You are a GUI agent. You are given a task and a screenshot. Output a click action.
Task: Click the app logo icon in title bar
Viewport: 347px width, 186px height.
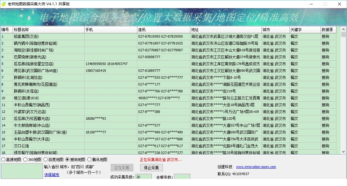point(3,4)
